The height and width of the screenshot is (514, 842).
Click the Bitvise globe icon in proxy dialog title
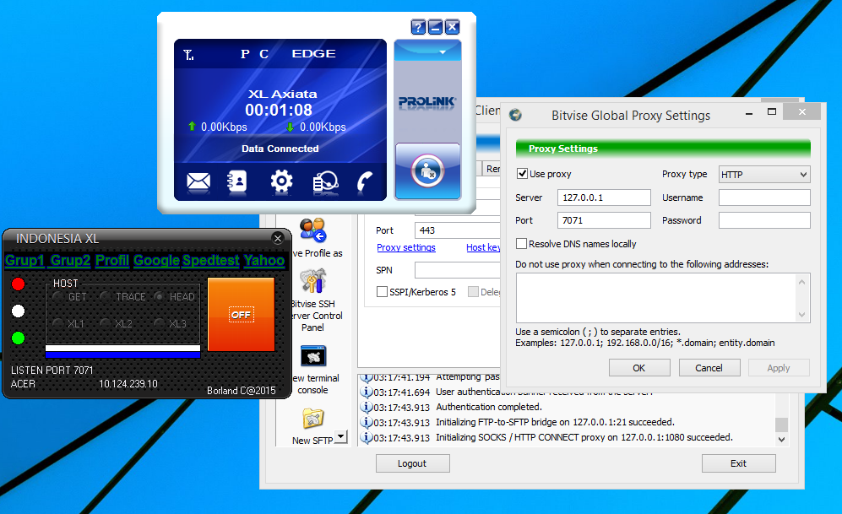point(515,115)
